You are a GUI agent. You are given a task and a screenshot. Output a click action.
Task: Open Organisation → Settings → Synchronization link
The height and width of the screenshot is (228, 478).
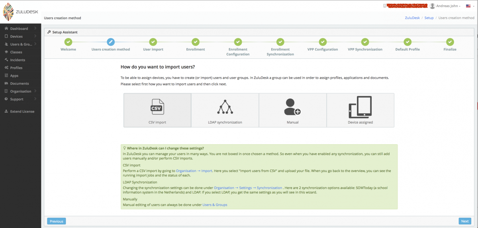click(x=248, y=187)
